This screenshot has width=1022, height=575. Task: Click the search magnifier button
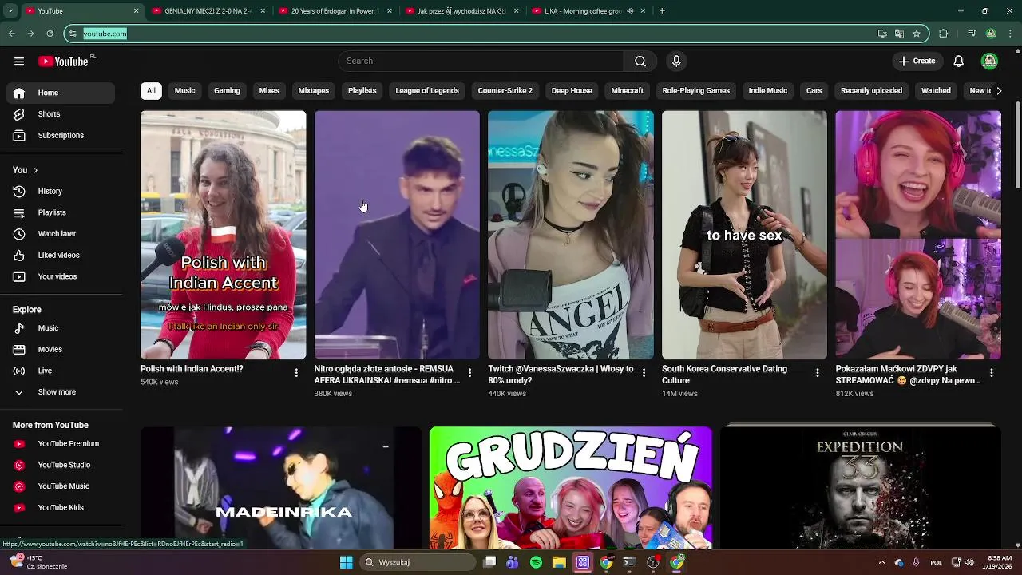(x=640, y=61)
